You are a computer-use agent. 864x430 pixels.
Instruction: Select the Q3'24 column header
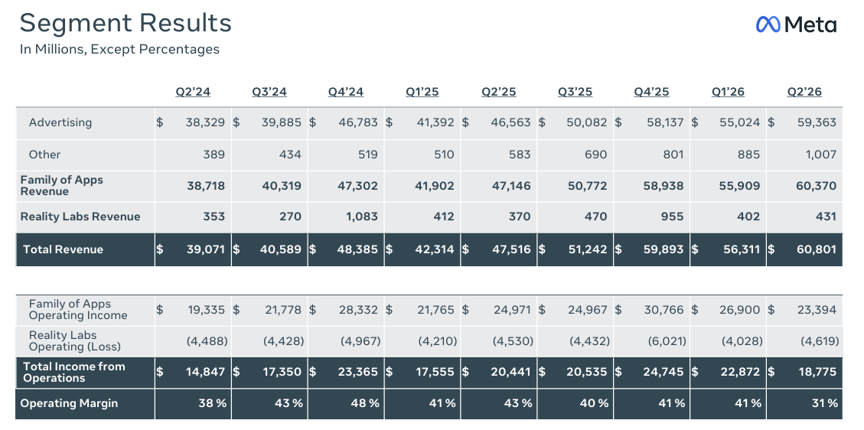(x=269, y=92)
